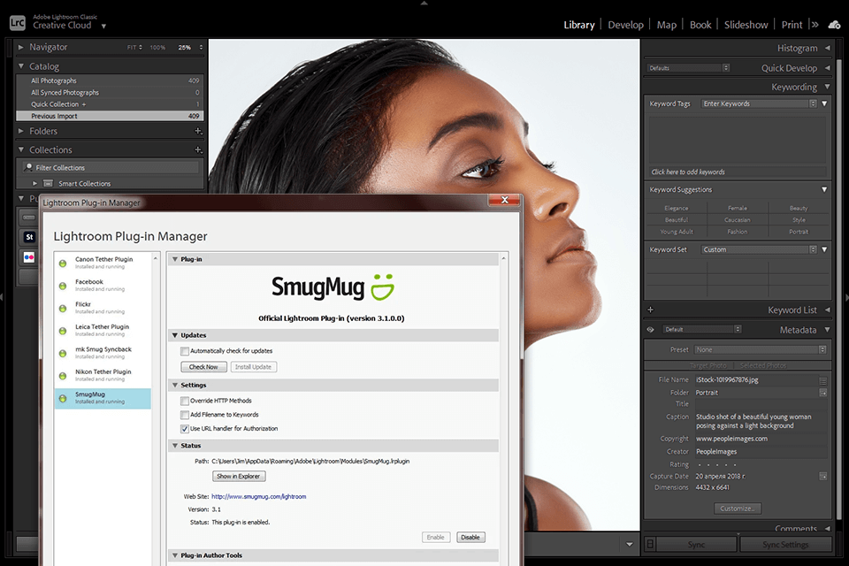Uncheck Use URL handler for Authorization
Image resolution: width=849 pixels, height=566 pixels.
tap(185, 428)
